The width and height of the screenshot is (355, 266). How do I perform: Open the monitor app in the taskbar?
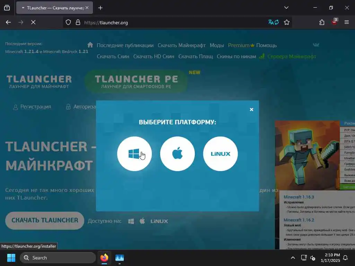(x=120, y=258)
